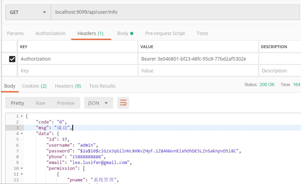Collapse the "permission" array at line 10
Viewport: 301px width, 184px height.
tap(22, 168)
